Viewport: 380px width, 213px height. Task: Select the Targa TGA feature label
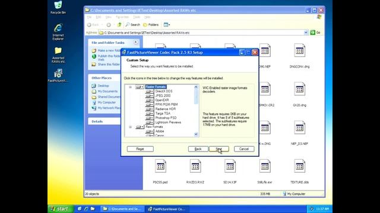163,114
